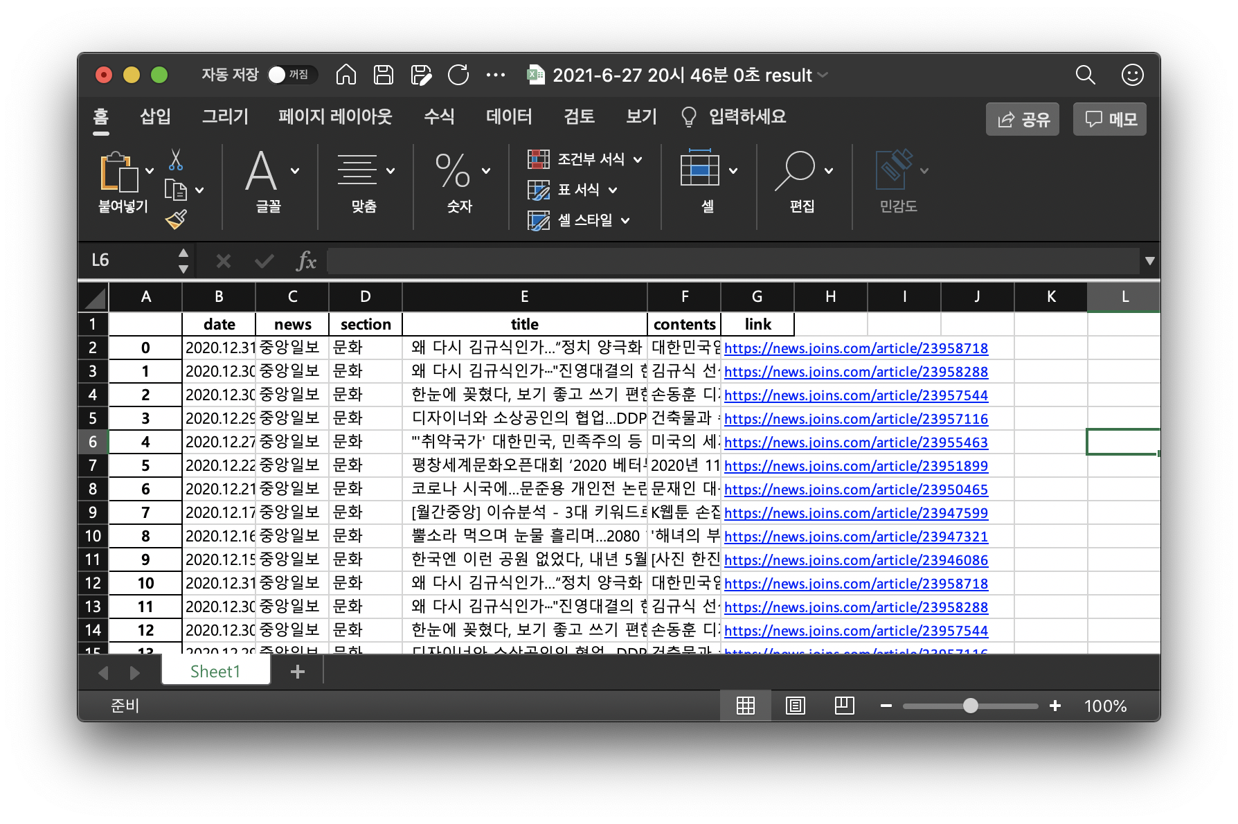1238x824 pixels.
Task: Click the previous sheet navigation arrow
Action: pos(104,672)
